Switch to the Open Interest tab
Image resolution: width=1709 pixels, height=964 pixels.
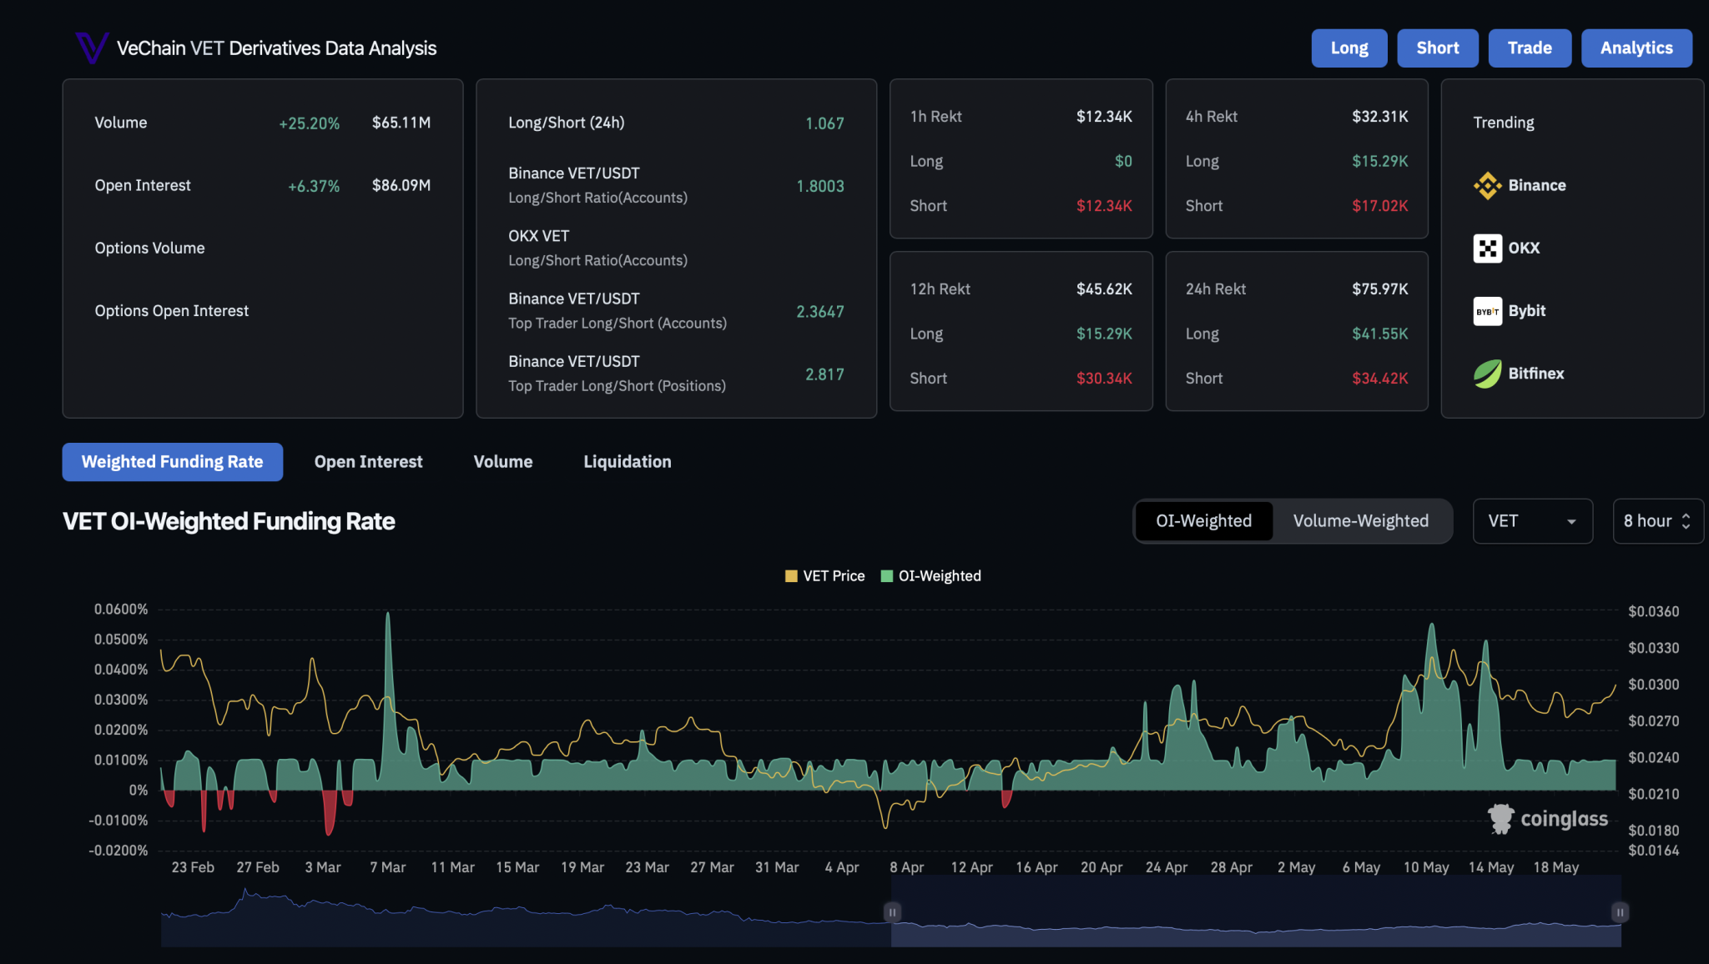pos(368,462)
